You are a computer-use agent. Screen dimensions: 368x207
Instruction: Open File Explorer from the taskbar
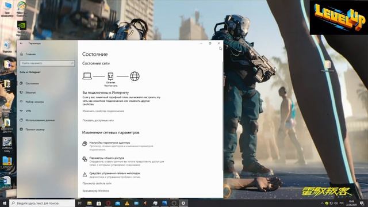pos(90,203)
